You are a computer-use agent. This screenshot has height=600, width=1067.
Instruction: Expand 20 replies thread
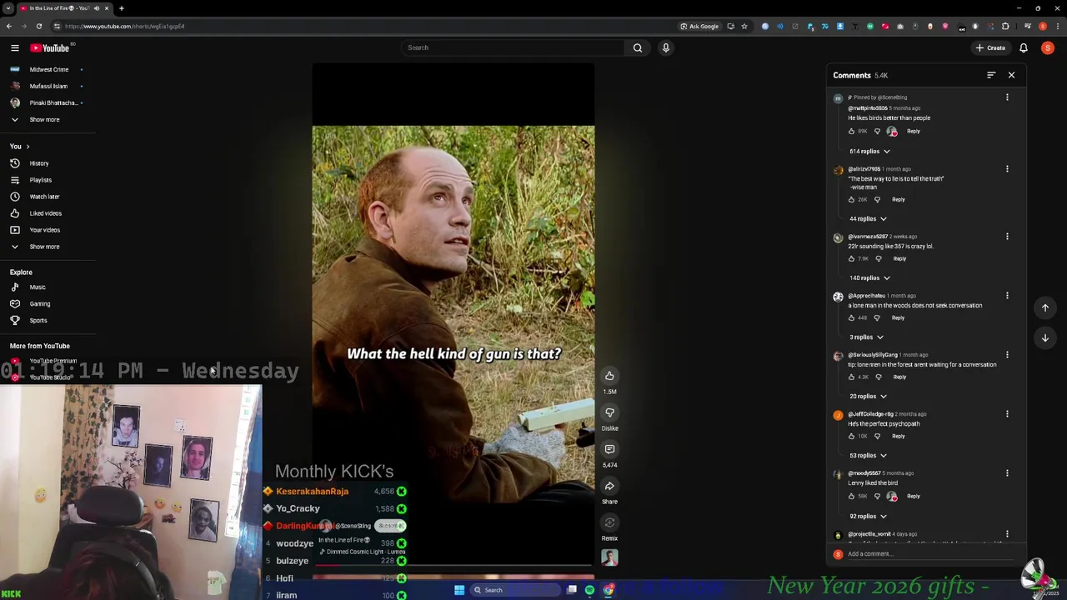pos(868,397)
